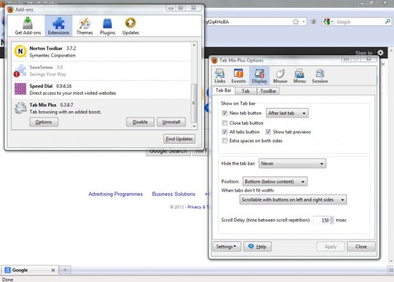Open the Google search engine selector icon
The height and width of the screenshot is (282, 394).
tap(328, 22)
